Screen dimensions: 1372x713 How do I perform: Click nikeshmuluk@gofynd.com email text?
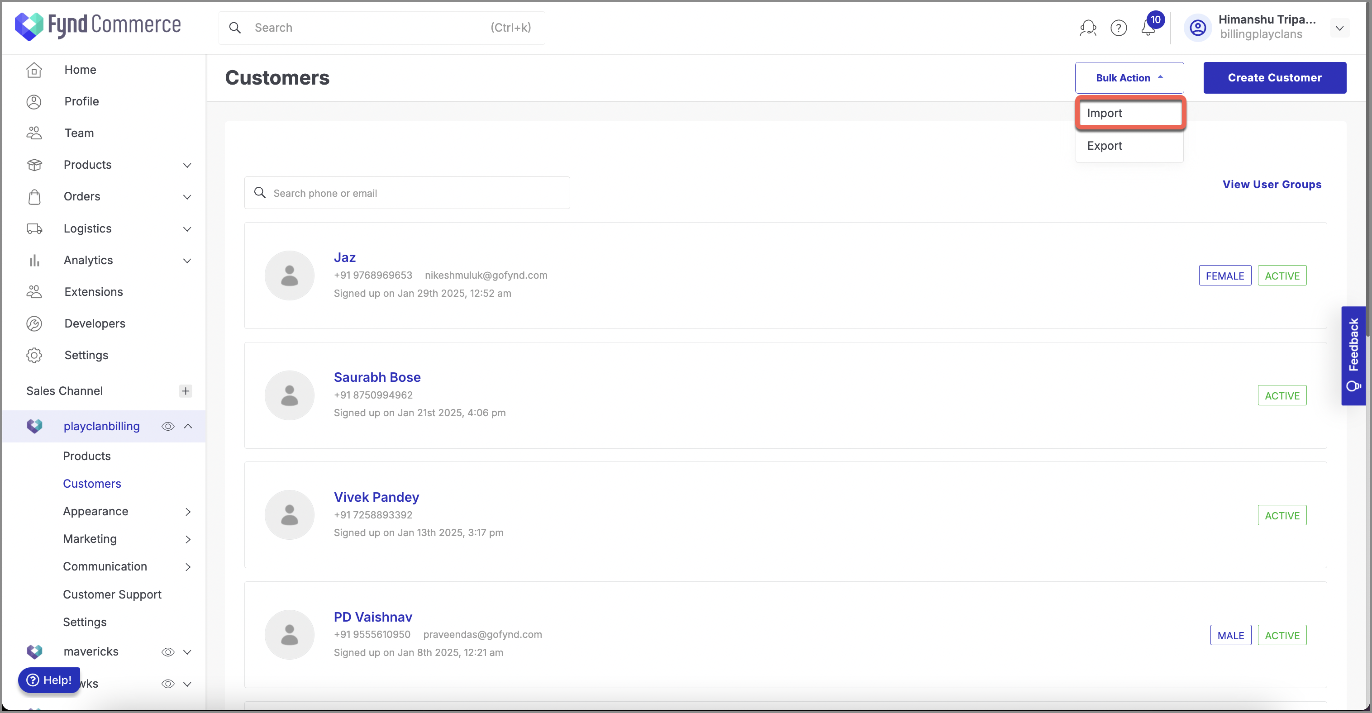[x=486, y=276]
